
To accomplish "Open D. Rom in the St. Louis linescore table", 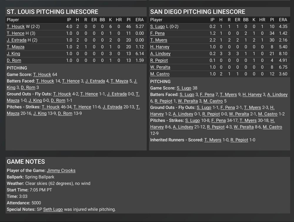I will (14, 60).
